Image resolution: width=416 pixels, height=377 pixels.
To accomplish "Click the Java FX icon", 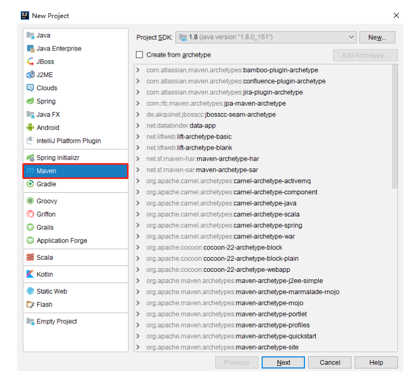I will (30, 115).
